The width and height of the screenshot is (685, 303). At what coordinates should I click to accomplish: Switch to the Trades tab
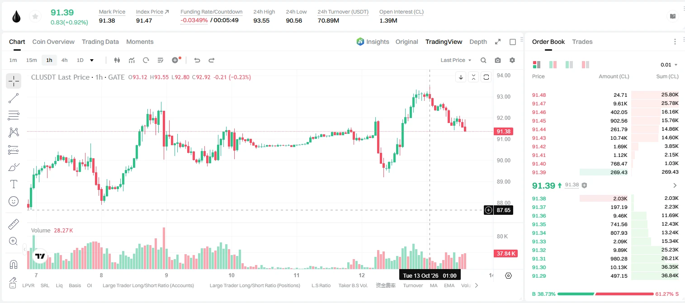582,42
